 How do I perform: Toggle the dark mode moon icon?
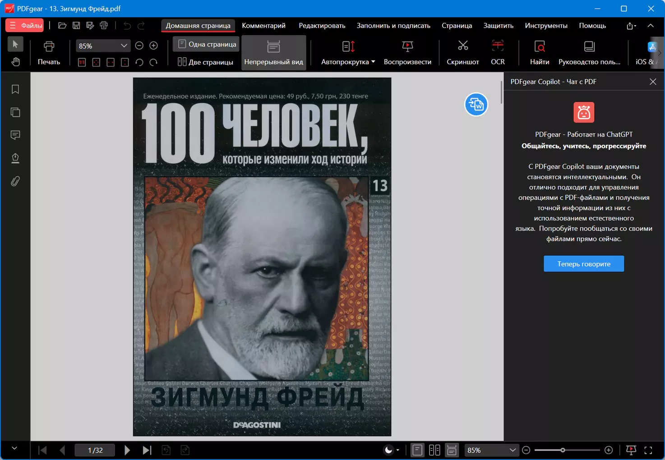coord(388,450)
